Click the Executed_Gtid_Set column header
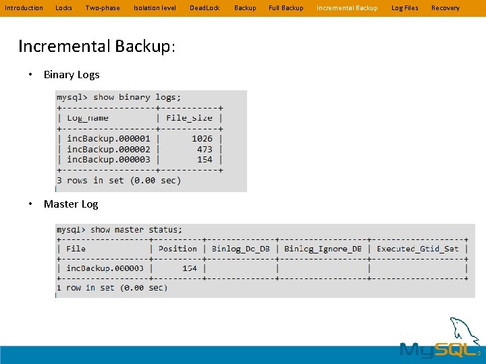 click(418, 249)
